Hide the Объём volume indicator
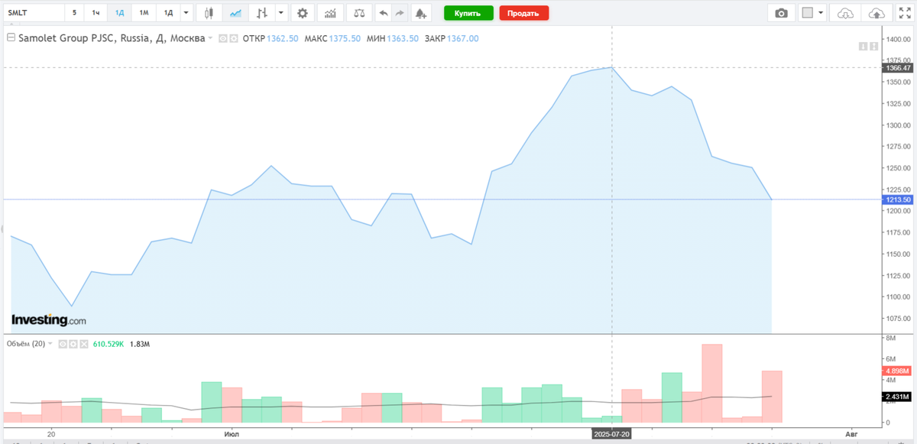This screenshot has height=444, width=917. 63,344
